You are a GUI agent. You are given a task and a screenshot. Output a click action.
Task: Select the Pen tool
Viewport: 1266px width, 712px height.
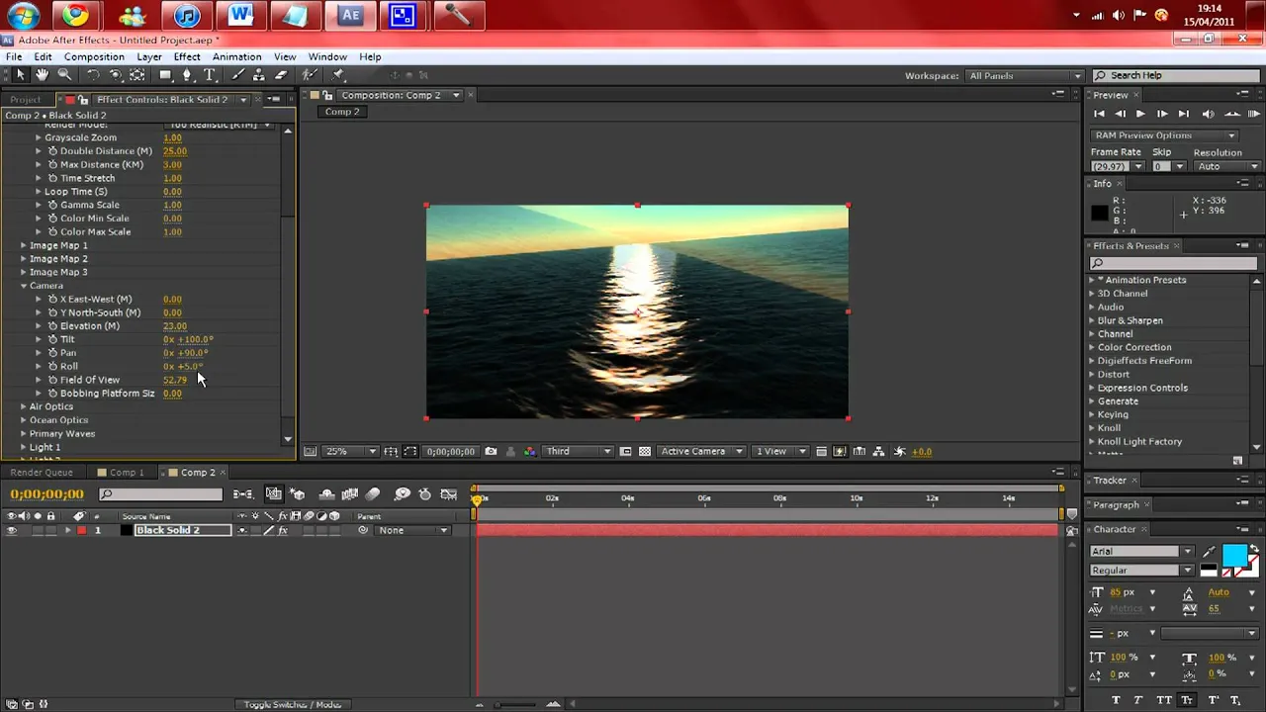point(188,75)
